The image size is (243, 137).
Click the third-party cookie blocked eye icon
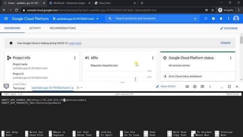[x=207, y=10]
